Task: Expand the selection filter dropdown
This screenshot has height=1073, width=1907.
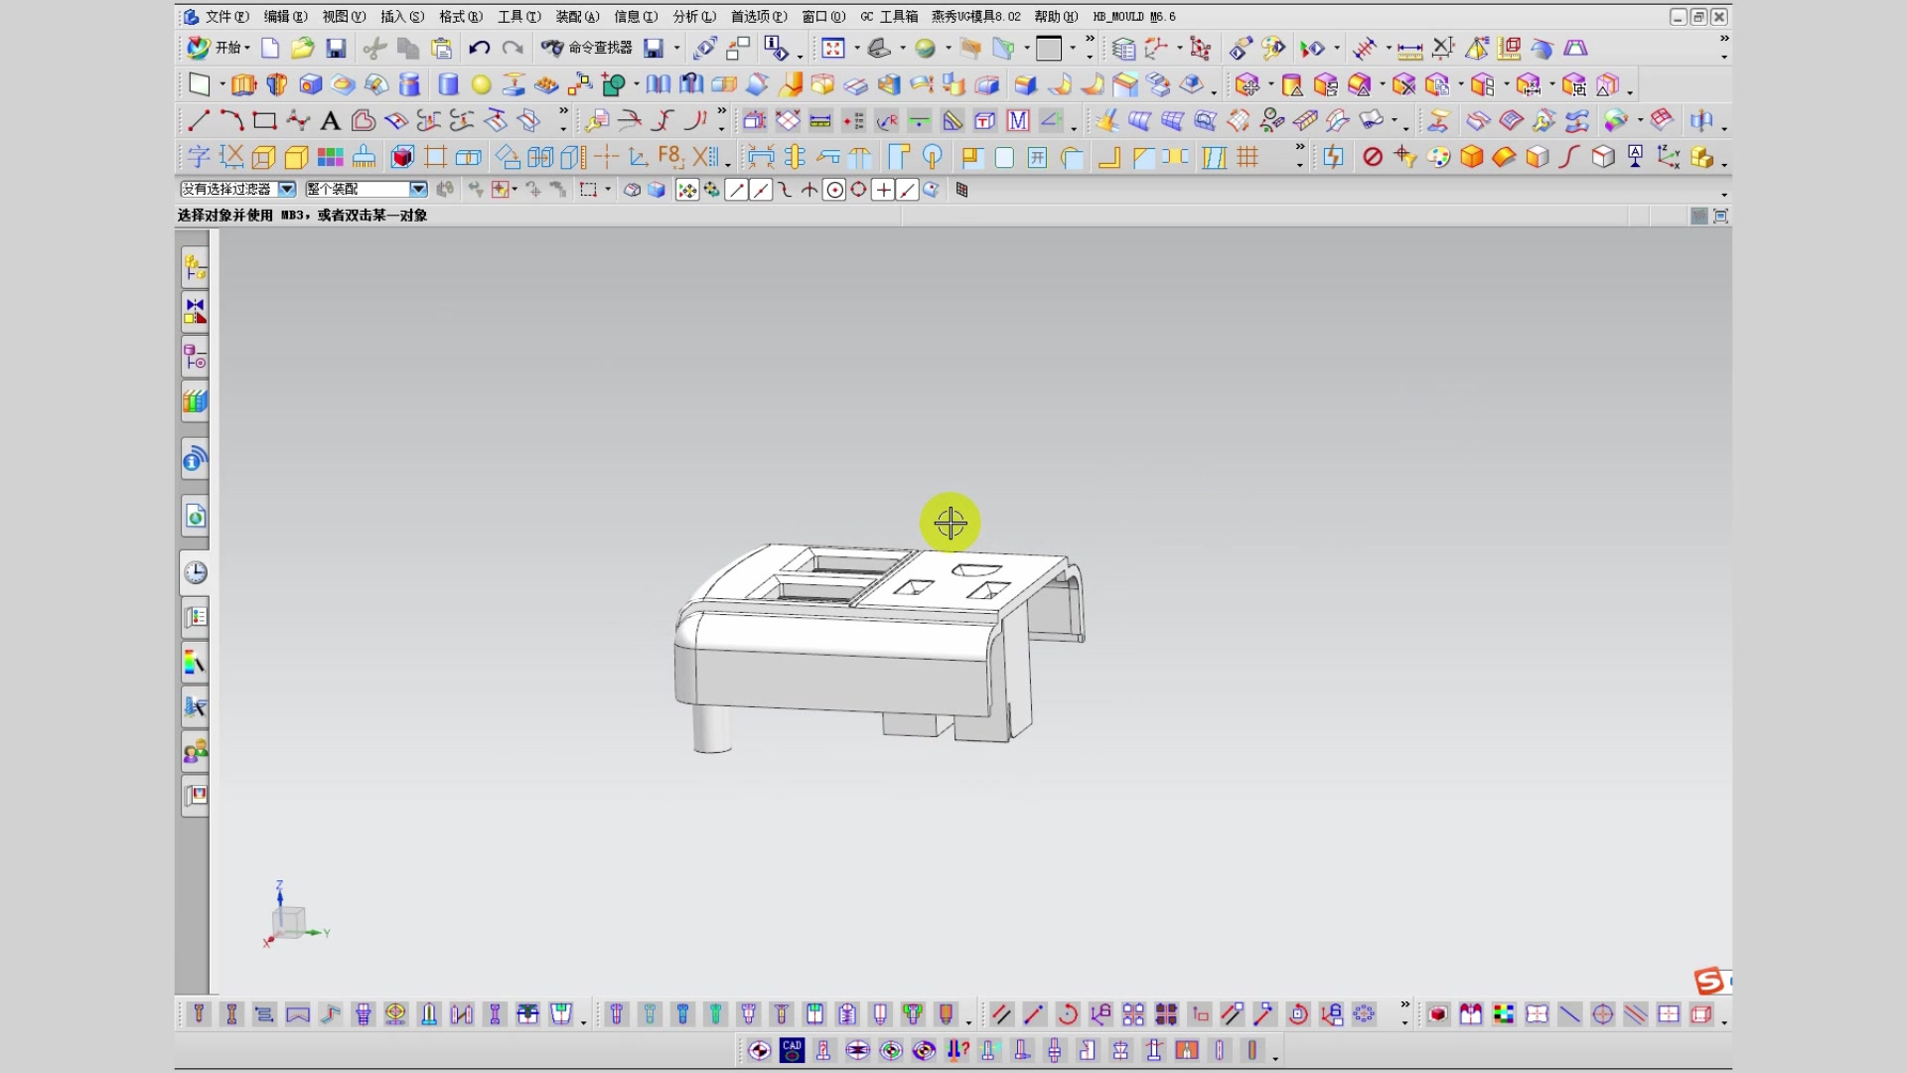Action: [287, 189]
